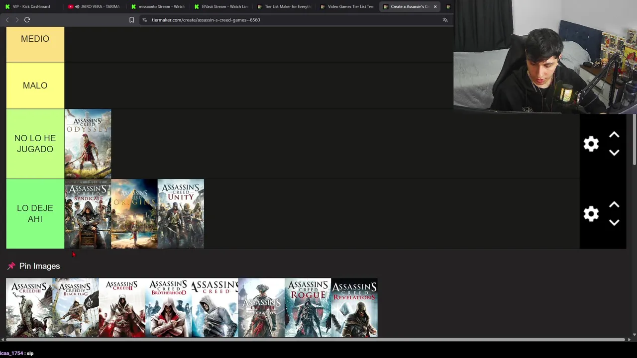The width and height of the screenshot is (637, 358).
Task: Switch to Tier List Maker for Everything tab
Action: coord(284,6)
